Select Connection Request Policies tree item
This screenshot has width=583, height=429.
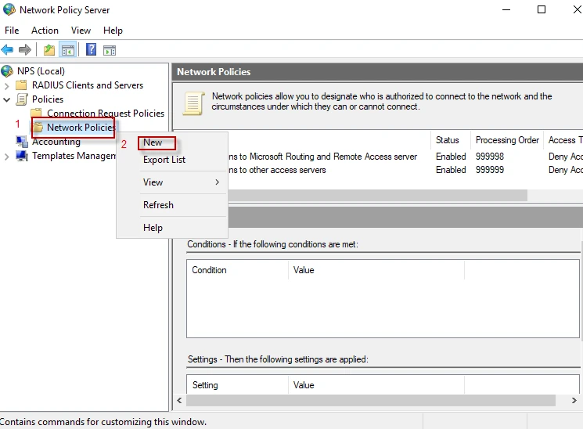pos(105,114)
